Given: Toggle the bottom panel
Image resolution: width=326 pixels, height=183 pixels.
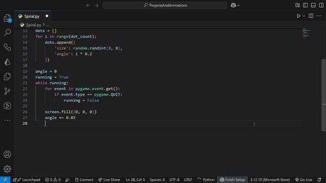Looking at the screenshot, I should pyautogui.click(x=313, y=6).
